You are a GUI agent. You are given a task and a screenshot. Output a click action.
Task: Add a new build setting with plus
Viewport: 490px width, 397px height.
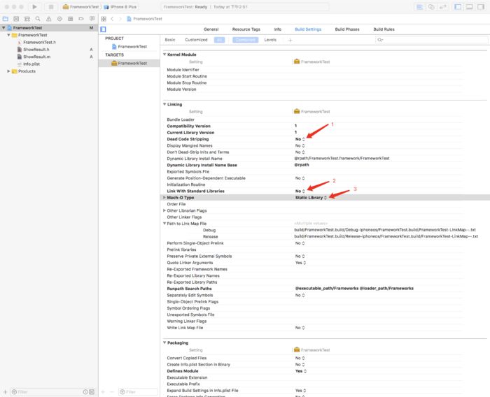pos(290,40)
